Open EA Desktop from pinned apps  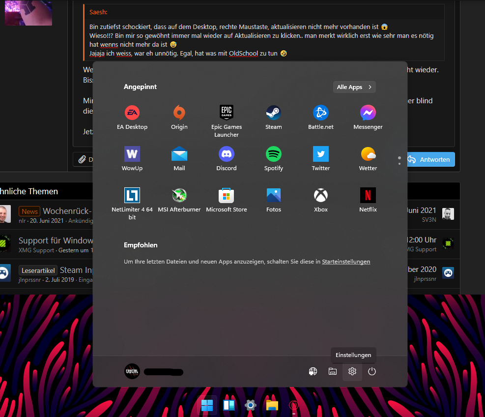tap(132, 118)
